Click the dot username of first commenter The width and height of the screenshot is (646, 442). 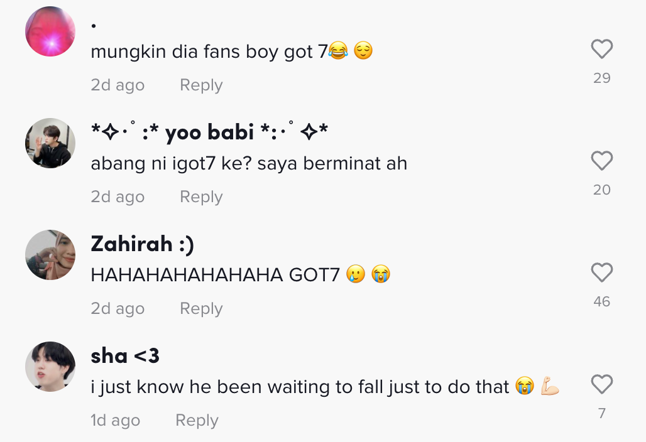click(94, 26)
